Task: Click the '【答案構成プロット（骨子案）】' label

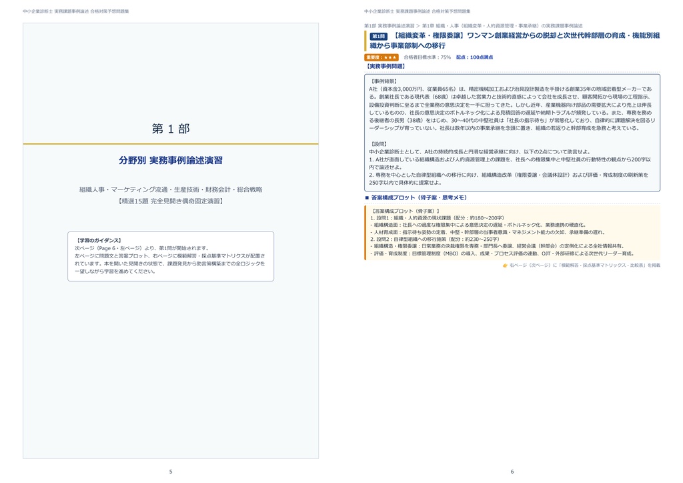Action: pyautogui.click(x=406, y=211)
